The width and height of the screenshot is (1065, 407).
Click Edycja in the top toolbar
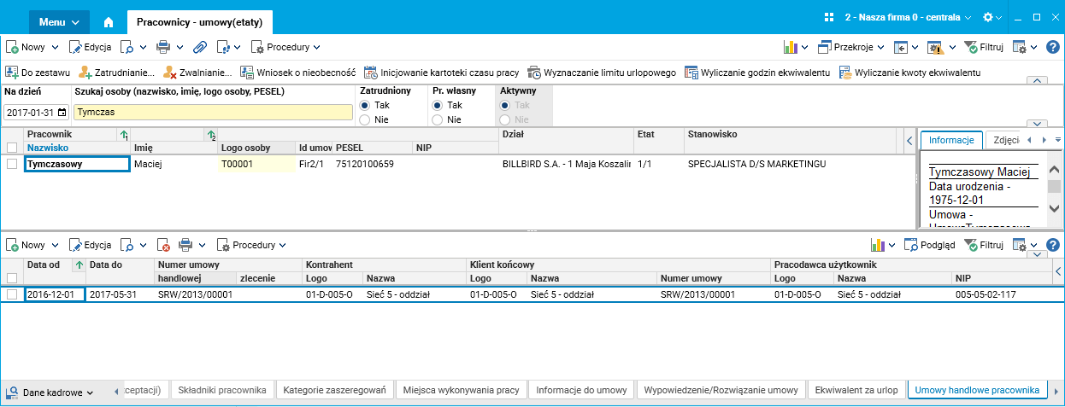click(x=91, y=47)
